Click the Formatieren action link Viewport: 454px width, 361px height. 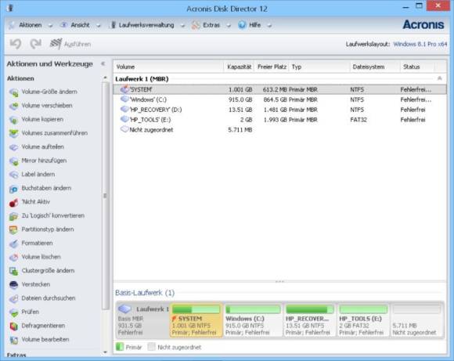coord(37,244)
